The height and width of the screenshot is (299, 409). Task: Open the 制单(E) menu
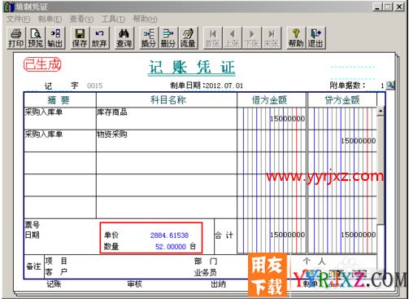(x=50, y=19)
